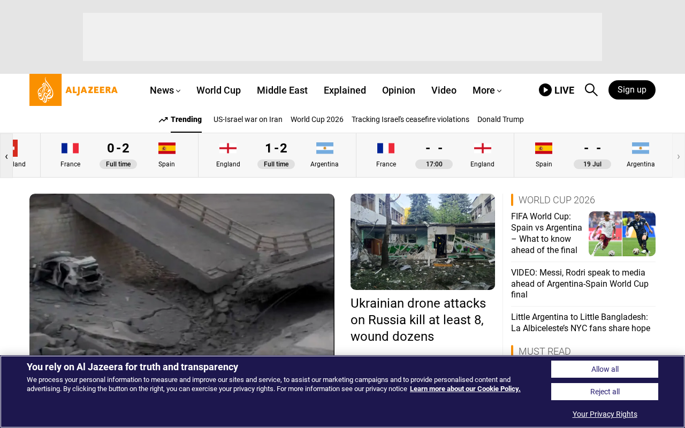The width and height of the screenshot is (685, 428).
Task: Click the Al Jazeera logo
Action: tap(73, 90)
